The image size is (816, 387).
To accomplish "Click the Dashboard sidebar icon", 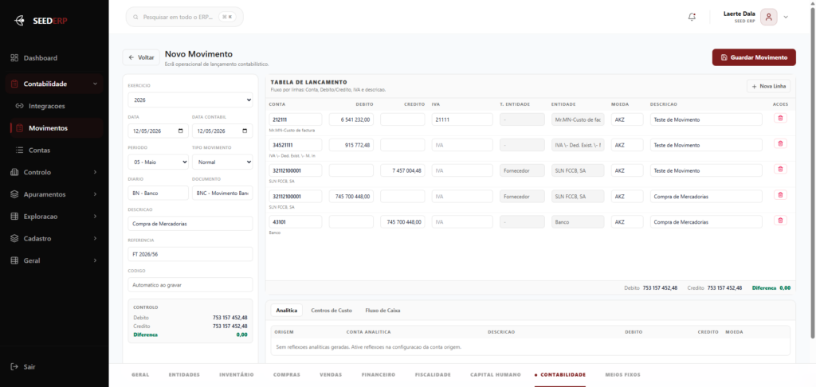I will click(x=14, y=58).
